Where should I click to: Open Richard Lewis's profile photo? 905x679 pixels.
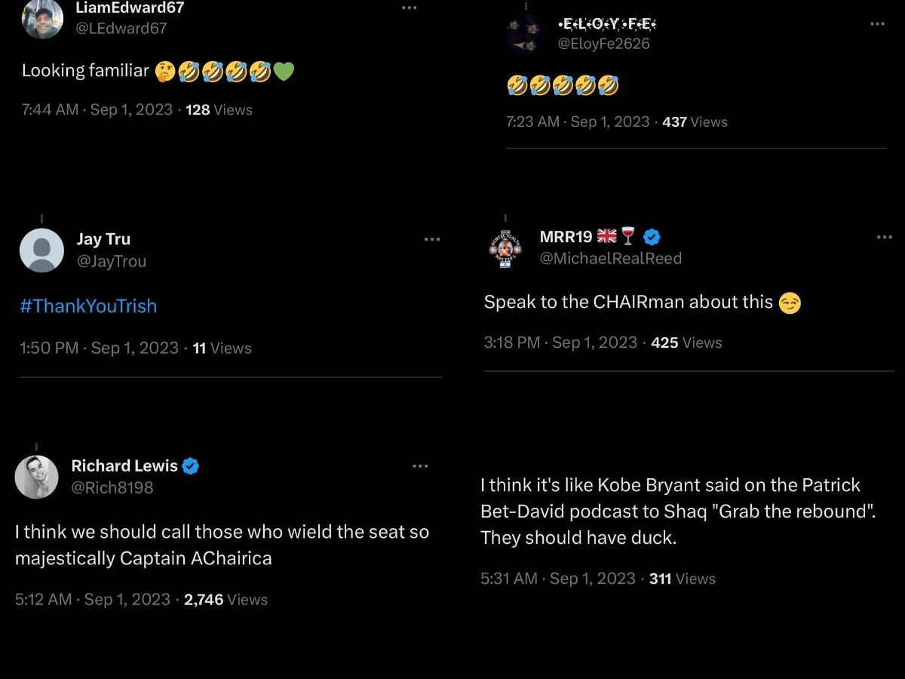coord(36,477)
